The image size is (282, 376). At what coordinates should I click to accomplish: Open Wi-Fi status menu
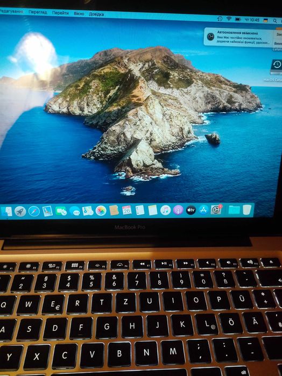coord(229,19)
